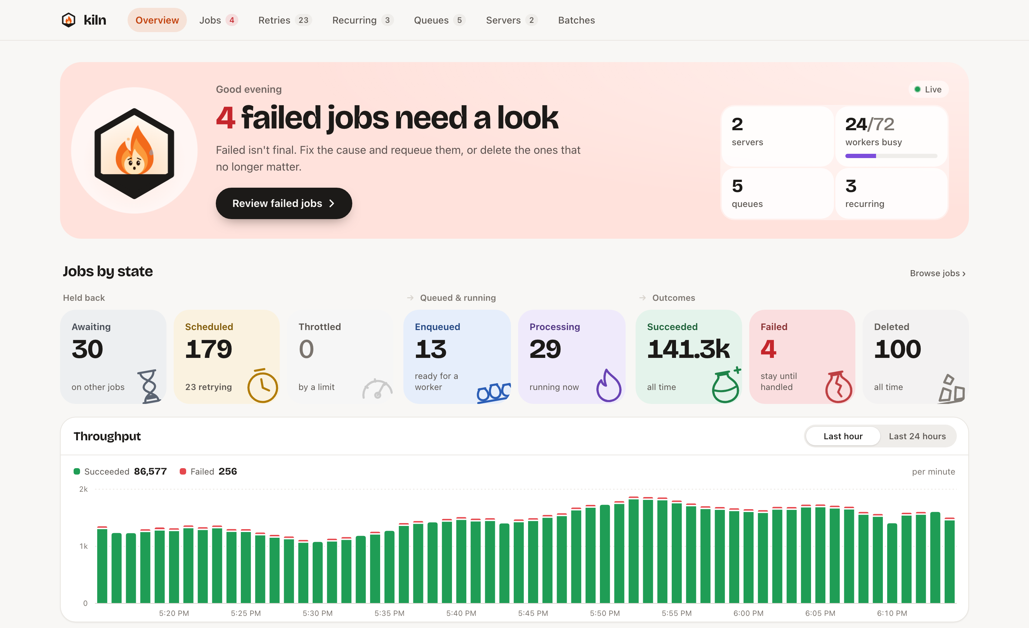Click the 23 count badge on Retries
The width and height of the screenshot is (1029, 628).
[x=303, y=20]
